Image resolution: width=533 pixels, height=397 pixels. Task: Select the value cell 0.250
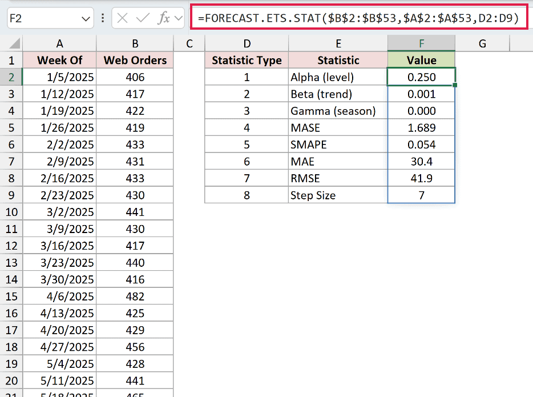click(422, 77)
